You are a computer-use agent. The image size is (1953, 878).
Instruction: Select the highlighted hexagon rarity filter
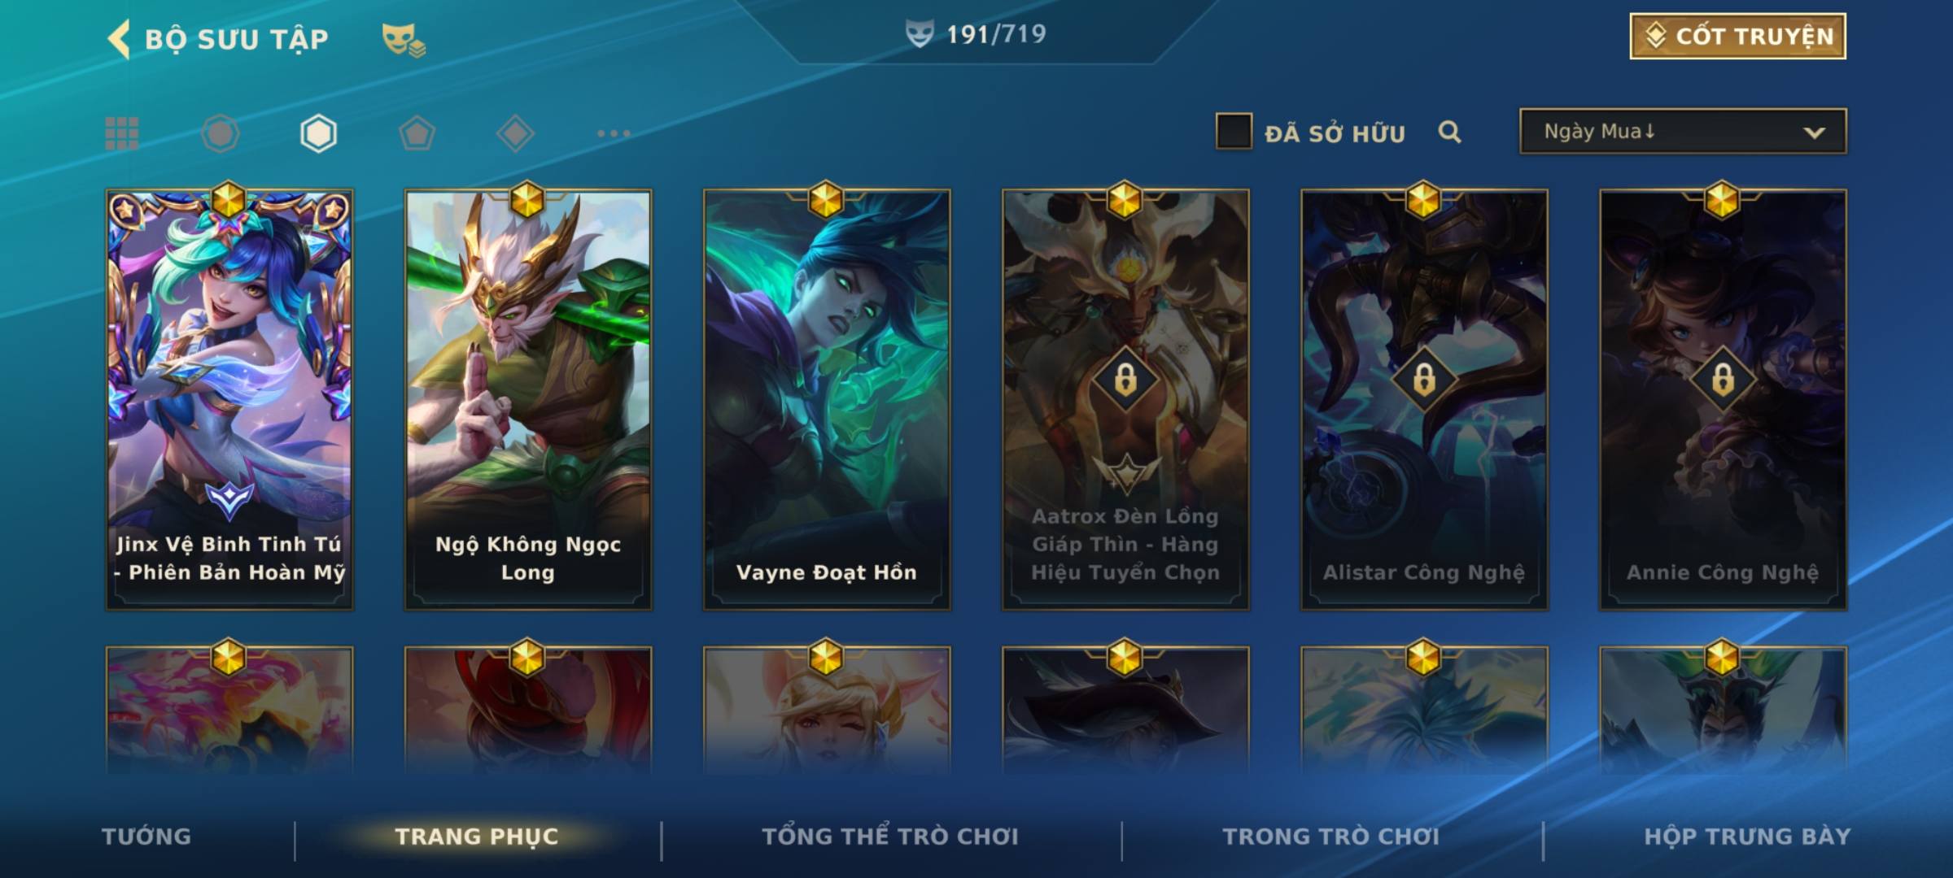click(318, 133)
